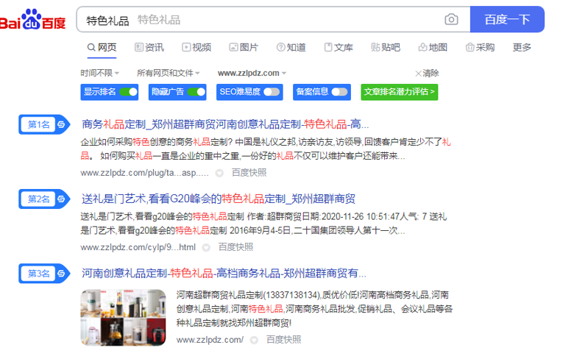
Task: Click the shield icon beside third result URL
Action: pos(254,341)
